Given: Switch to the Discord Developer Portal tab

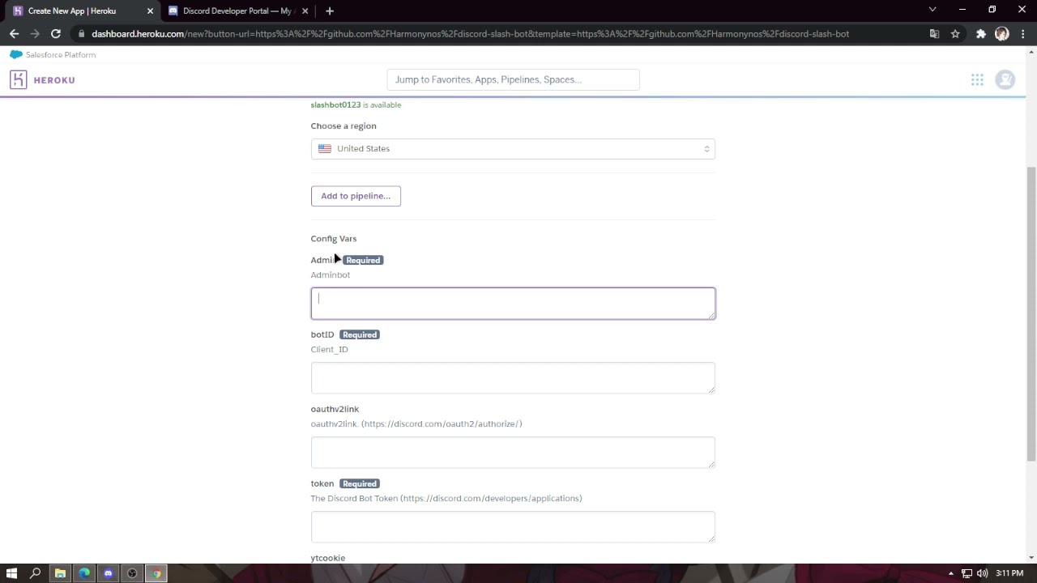Looking at the screenshot, I should pyautogui.click(x=237, y=11).
